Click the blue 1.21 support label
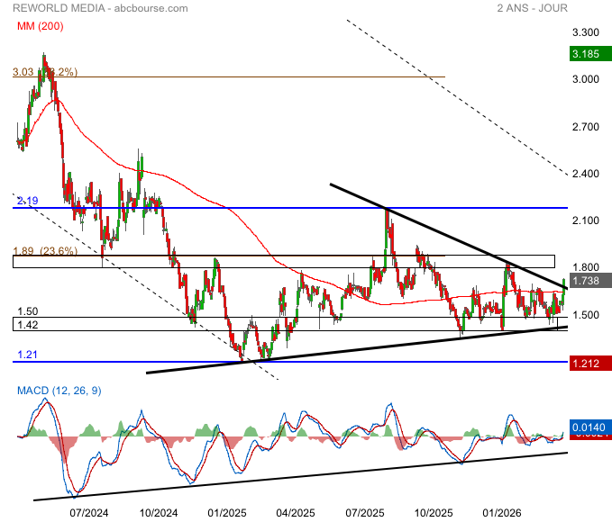Viewport: 612px width, 522px height. click(27, 355)
